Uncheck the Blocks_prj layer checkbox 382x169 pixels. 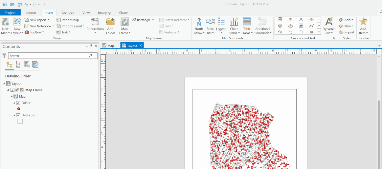[x=18, y=115]
